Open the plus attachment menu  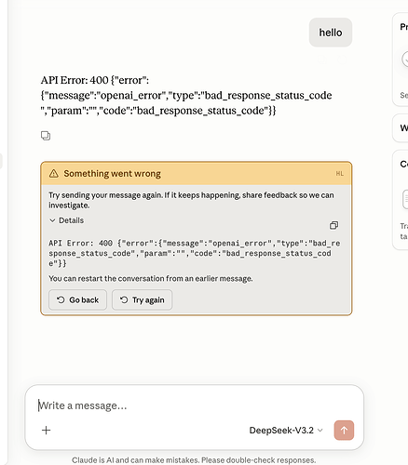coord(46,430)
